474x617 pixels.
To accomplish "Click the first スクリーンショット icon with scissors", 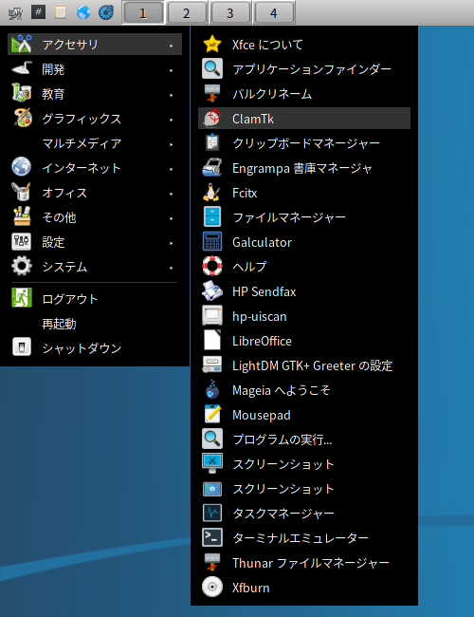I will click(212, 463).
